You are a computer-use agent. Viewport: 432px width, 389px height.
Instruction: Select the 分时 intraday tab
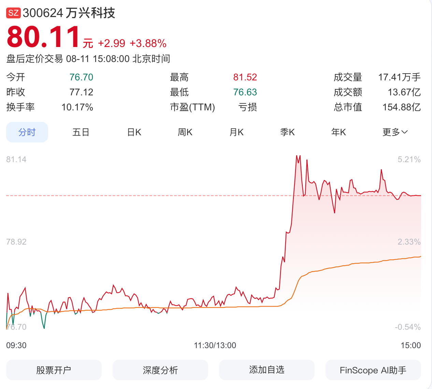pos(27,132)
